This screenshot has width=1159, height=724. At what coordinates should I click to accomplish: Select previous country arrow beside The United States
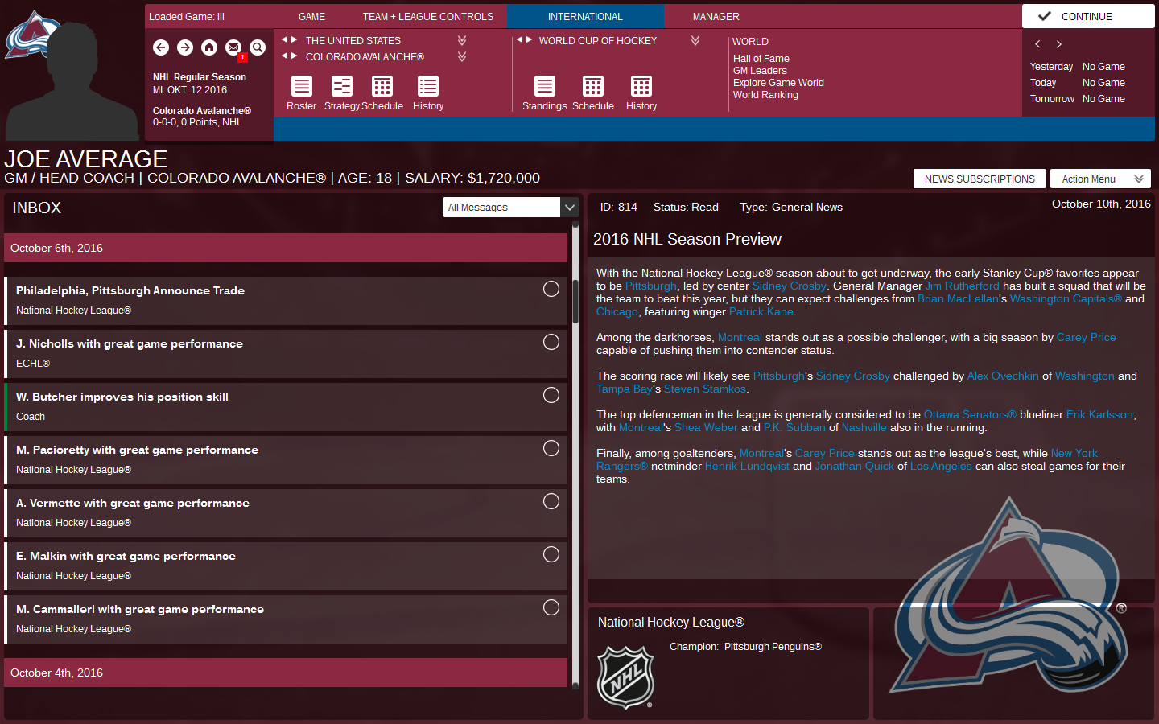coord(285,39)
